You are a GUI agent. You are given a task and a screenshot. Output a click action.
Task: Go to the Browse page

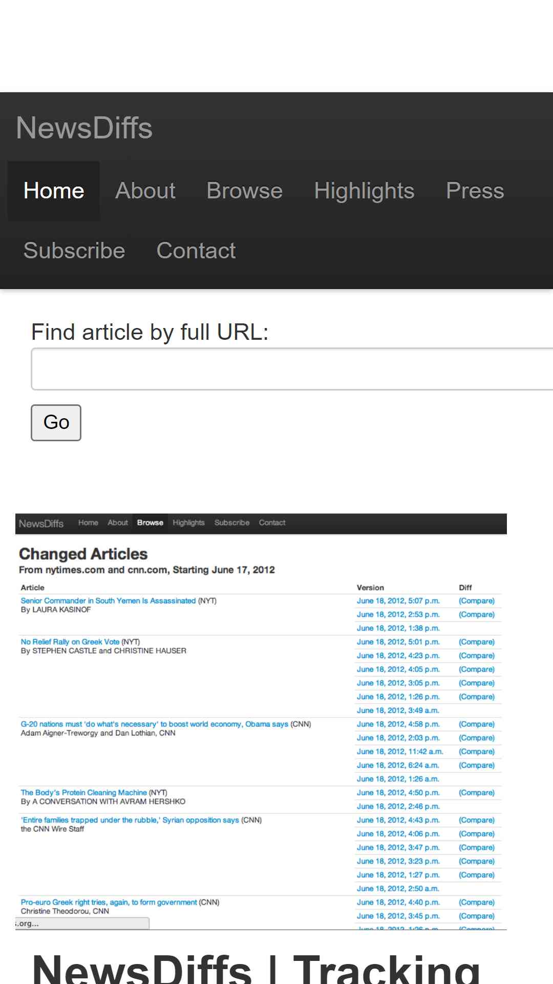tap(245, 191)
